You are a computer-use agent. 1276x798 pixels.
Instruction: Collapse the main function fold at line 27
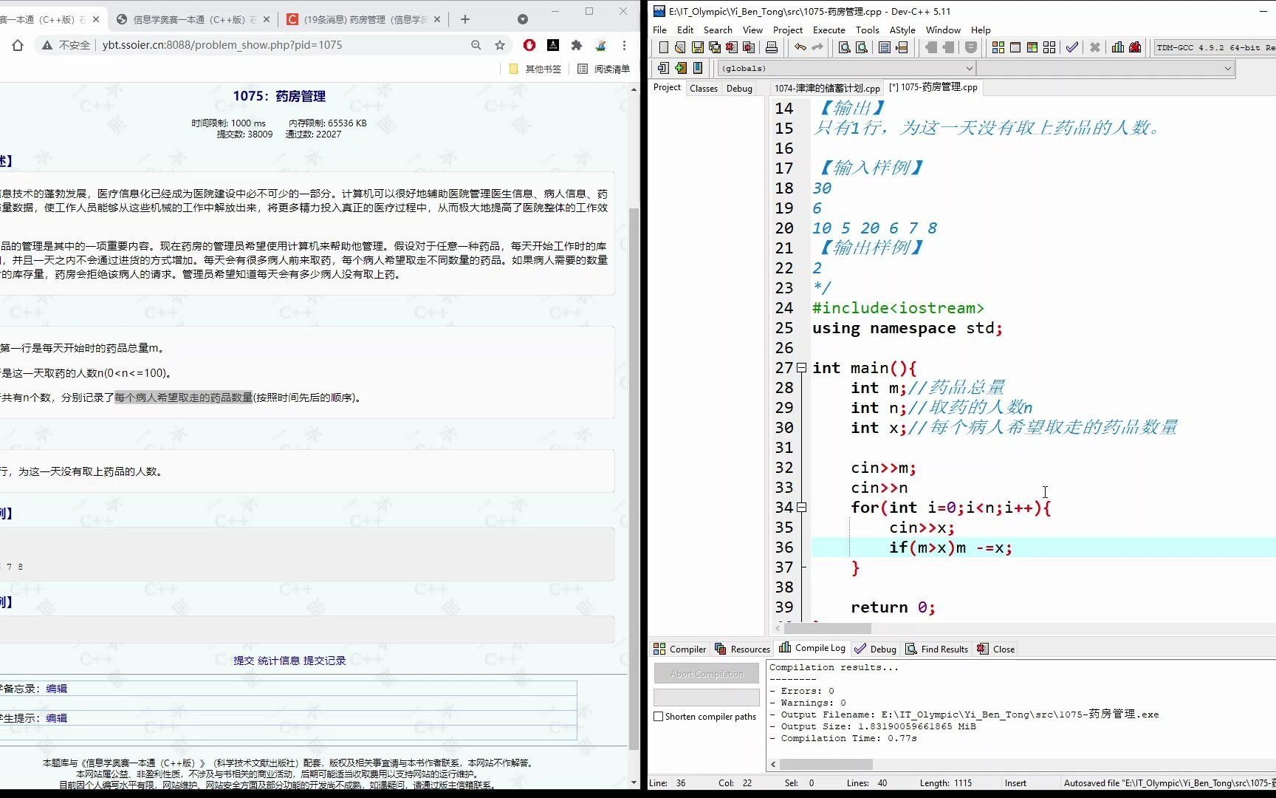[802, 367]
